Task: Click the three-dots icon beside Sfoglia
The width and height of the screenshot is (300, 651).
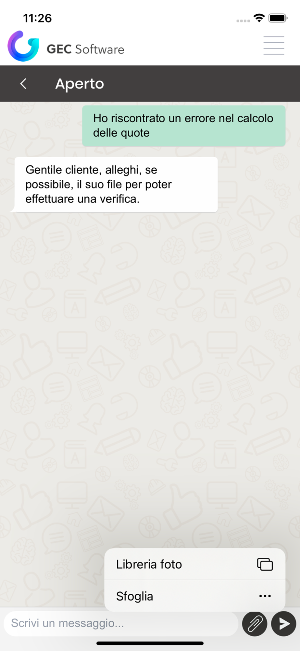Action: [x=265, y=596]
